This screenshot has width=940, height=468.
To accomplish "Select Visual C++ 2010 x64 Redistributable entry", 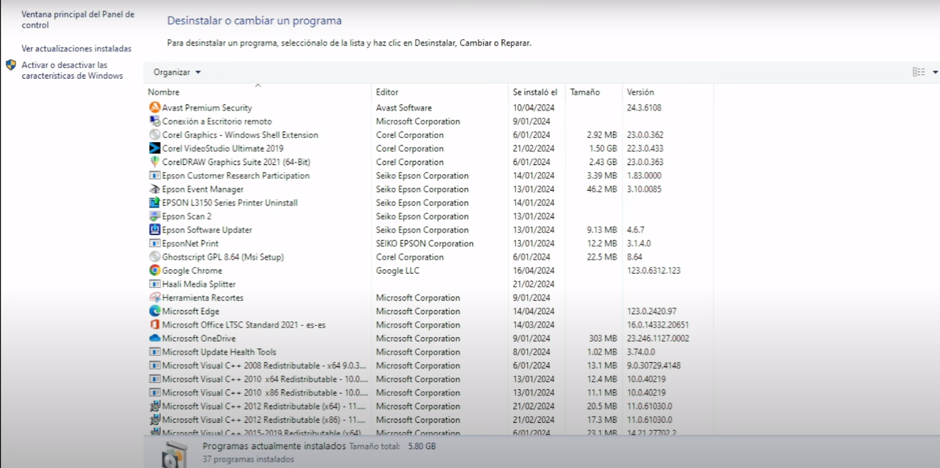I will tap(265, 379).
